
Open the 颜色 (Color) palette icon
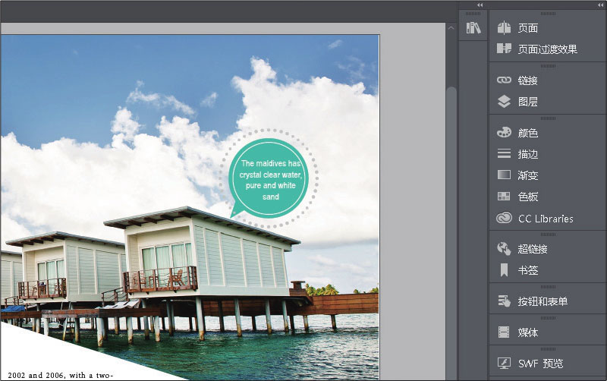[504, 132]
